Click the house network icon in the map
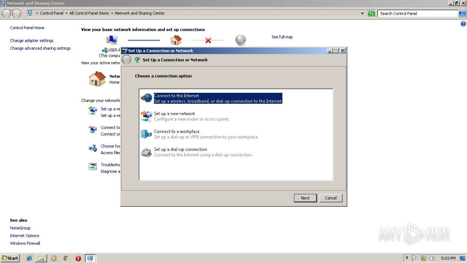 point(176,40)
